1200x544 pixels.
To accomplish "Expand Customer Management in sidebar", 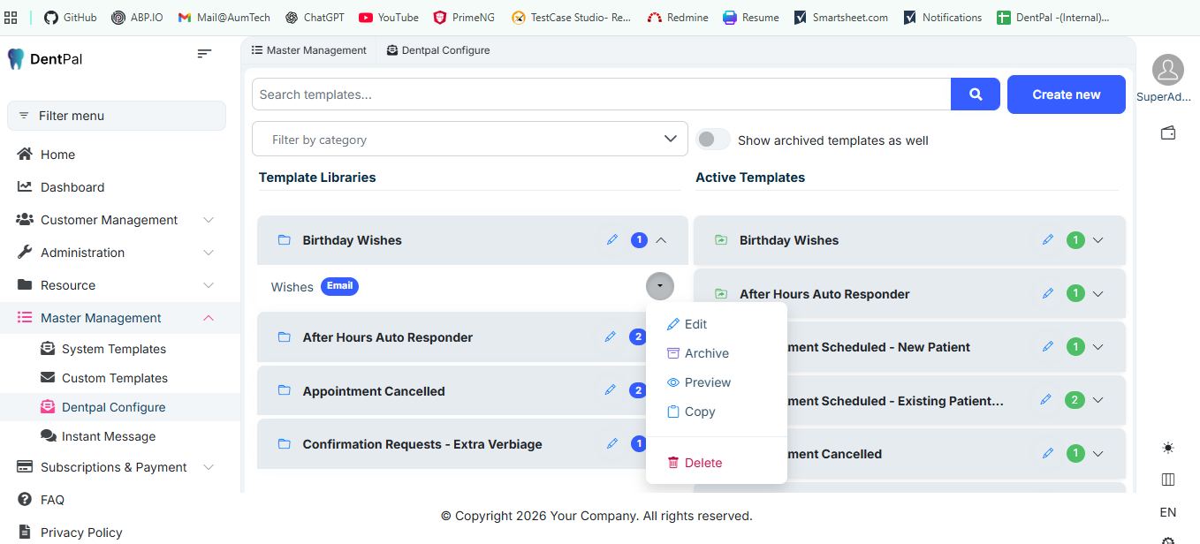I will (x=209, y=220).
